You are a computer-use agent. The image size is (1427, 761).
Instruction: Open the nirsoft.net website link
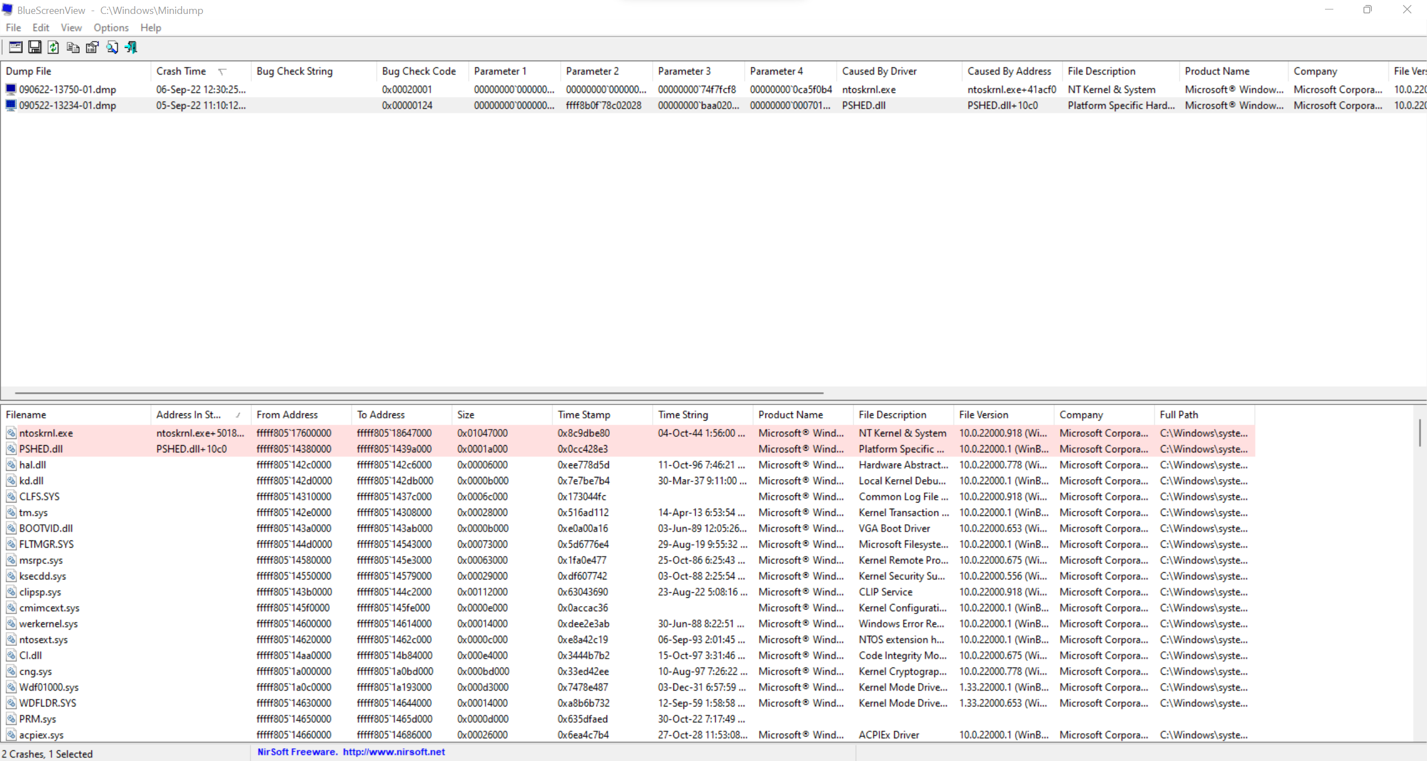pos(394,752)
